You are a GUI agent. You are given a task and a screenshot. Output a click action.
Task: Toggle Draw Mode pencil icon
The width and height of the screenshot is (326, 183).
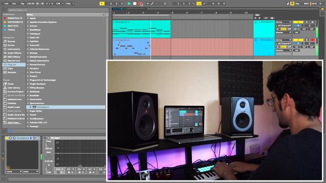pos(288,4)
